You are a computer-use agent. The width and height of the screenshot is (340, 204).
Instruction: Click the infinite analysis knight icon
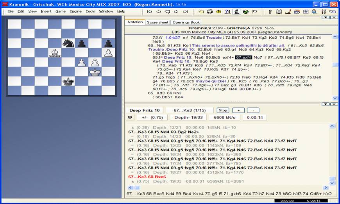[x=236, y=12]
